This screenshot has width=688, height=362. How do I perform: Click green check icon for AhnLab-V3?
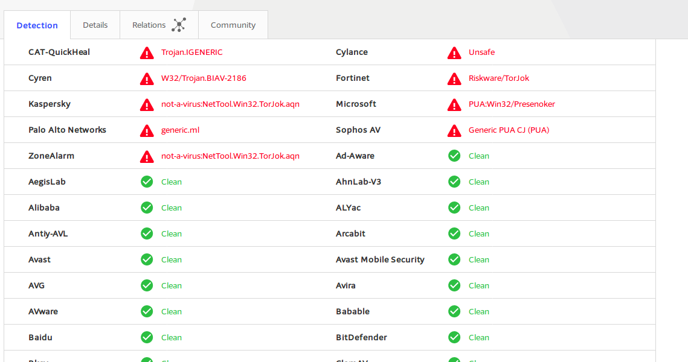point(454,182)
